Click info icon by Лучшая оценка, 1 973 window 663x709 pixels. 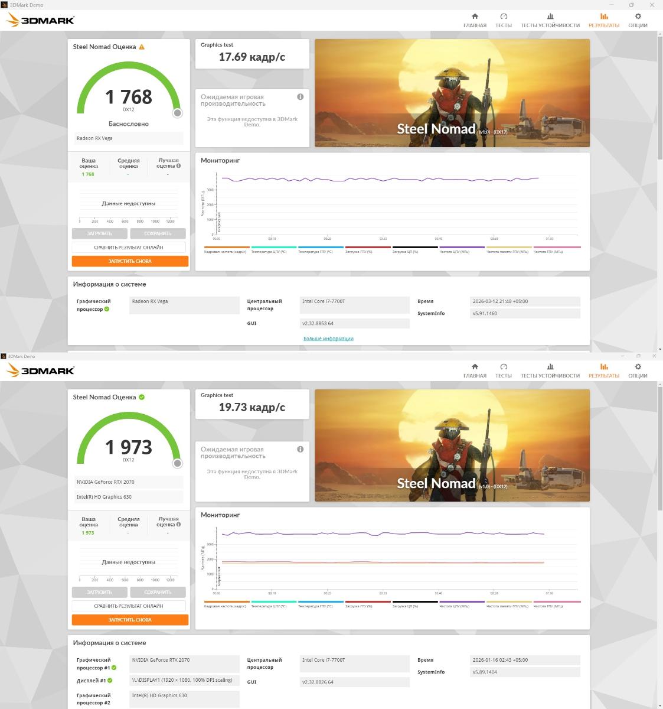(x=179, y=525)
